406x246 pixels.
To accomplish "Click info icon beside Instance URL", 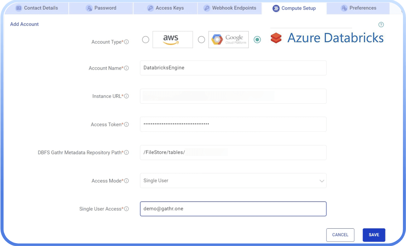I will coord(126,96).
